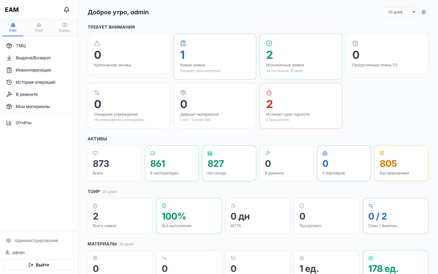Image resolution: width=438 pixels, height=274 pixels.
Task: Open the Без маркировки assets card
Action: pyautogui.click(x=401, y=163)
